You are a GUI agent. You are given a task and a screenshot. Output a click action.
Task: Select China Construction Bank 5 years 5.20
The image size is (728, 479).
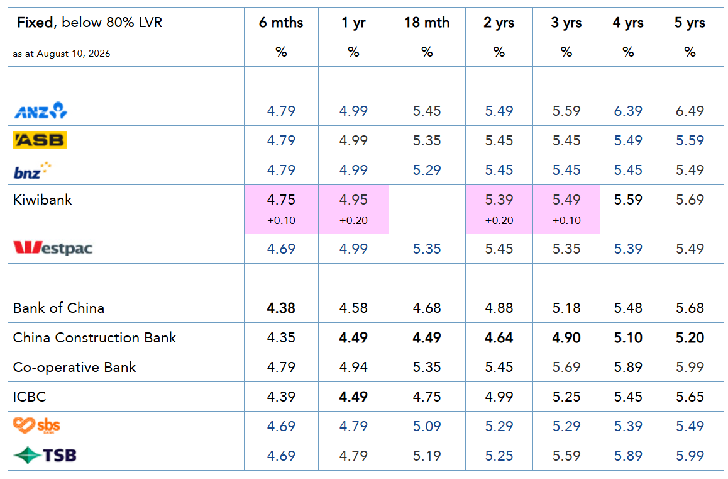tap(690, 337)
